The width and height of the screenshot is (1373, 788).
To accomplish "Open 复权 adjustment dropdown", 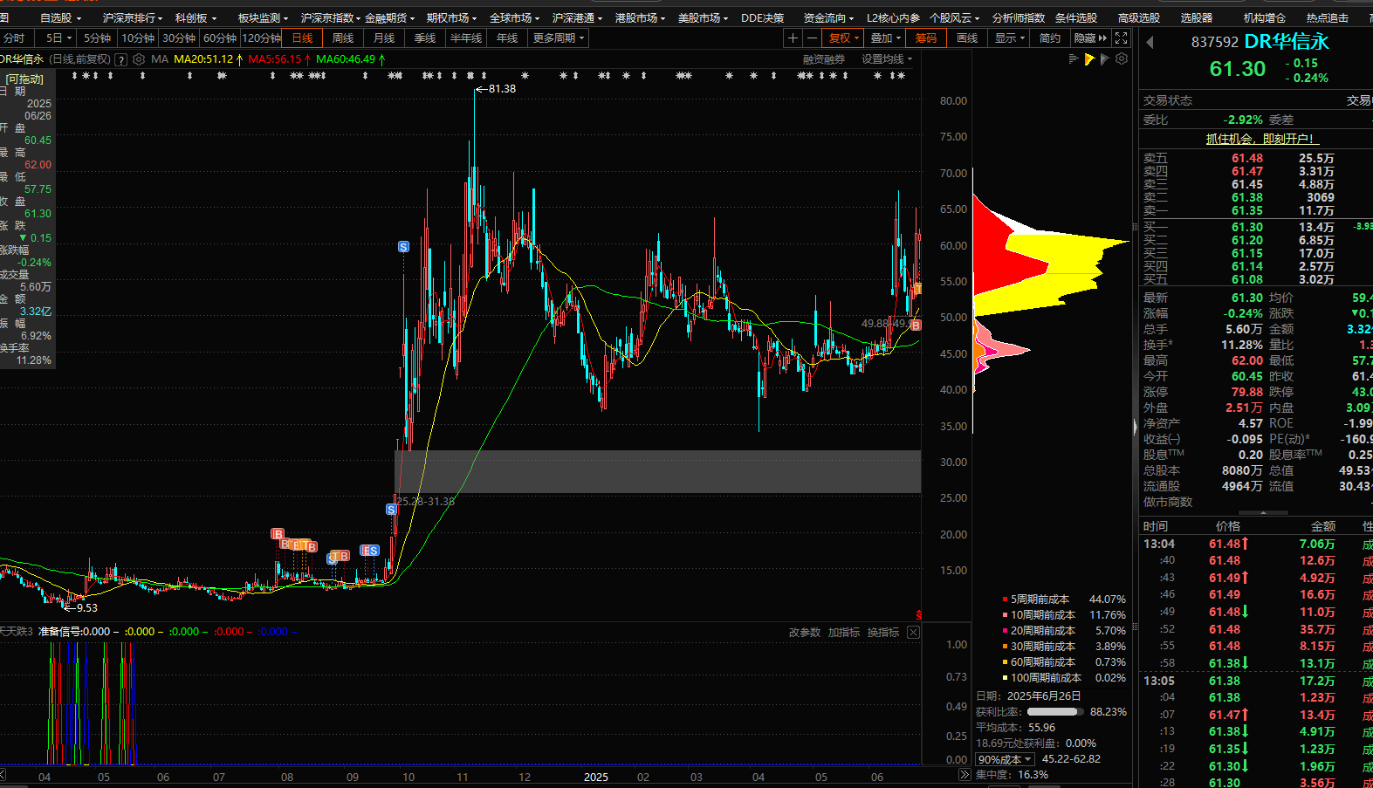I will [843, 38].
